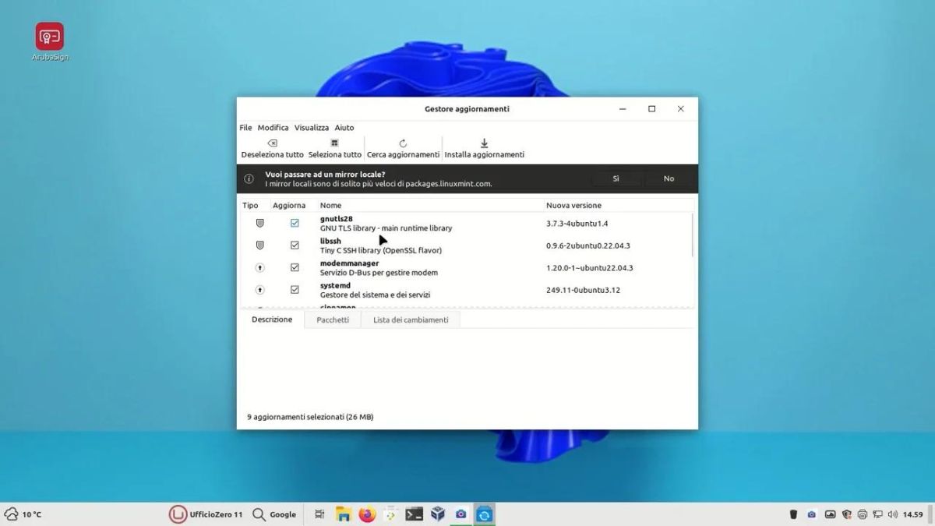
Task: Click the picture icon in system tray
Action: (830, 514)
